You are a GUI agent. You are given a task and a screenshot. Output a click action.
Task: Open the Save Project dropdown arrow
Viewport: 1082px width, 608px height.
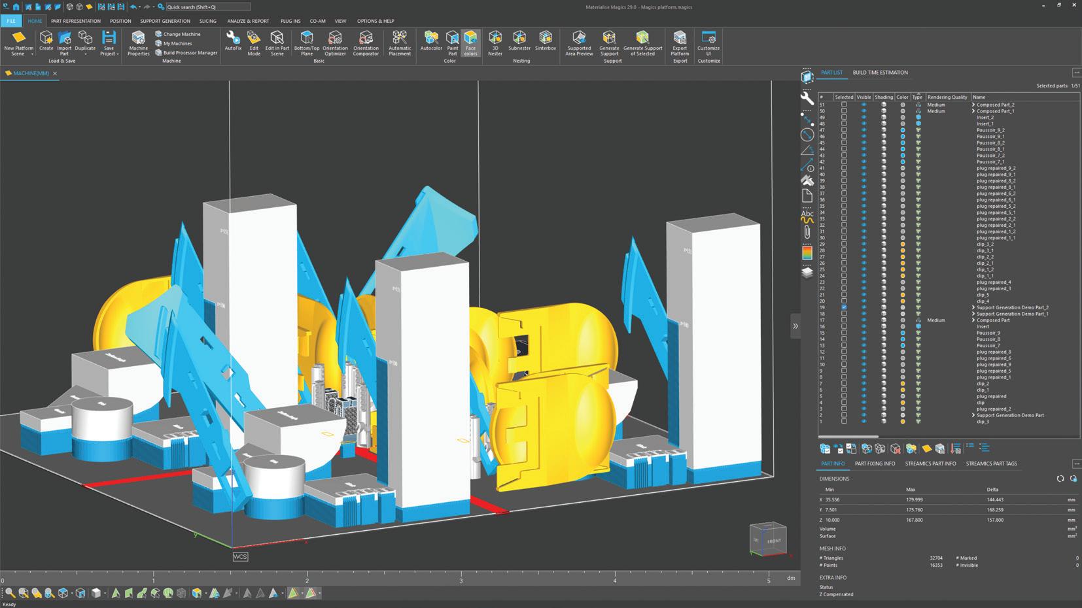pyautogui.click(x=118, y=54)
